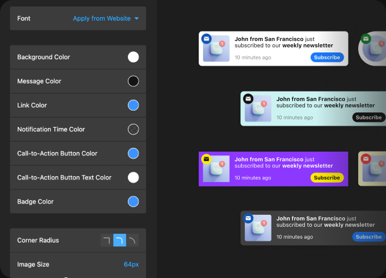Pick the Notification Time Color swatch
Viewport: 386px width, 278px height.
(134, 130)
